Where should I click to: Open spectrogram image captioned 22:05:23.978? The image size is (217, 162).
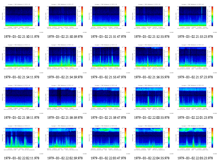point(195,139)
